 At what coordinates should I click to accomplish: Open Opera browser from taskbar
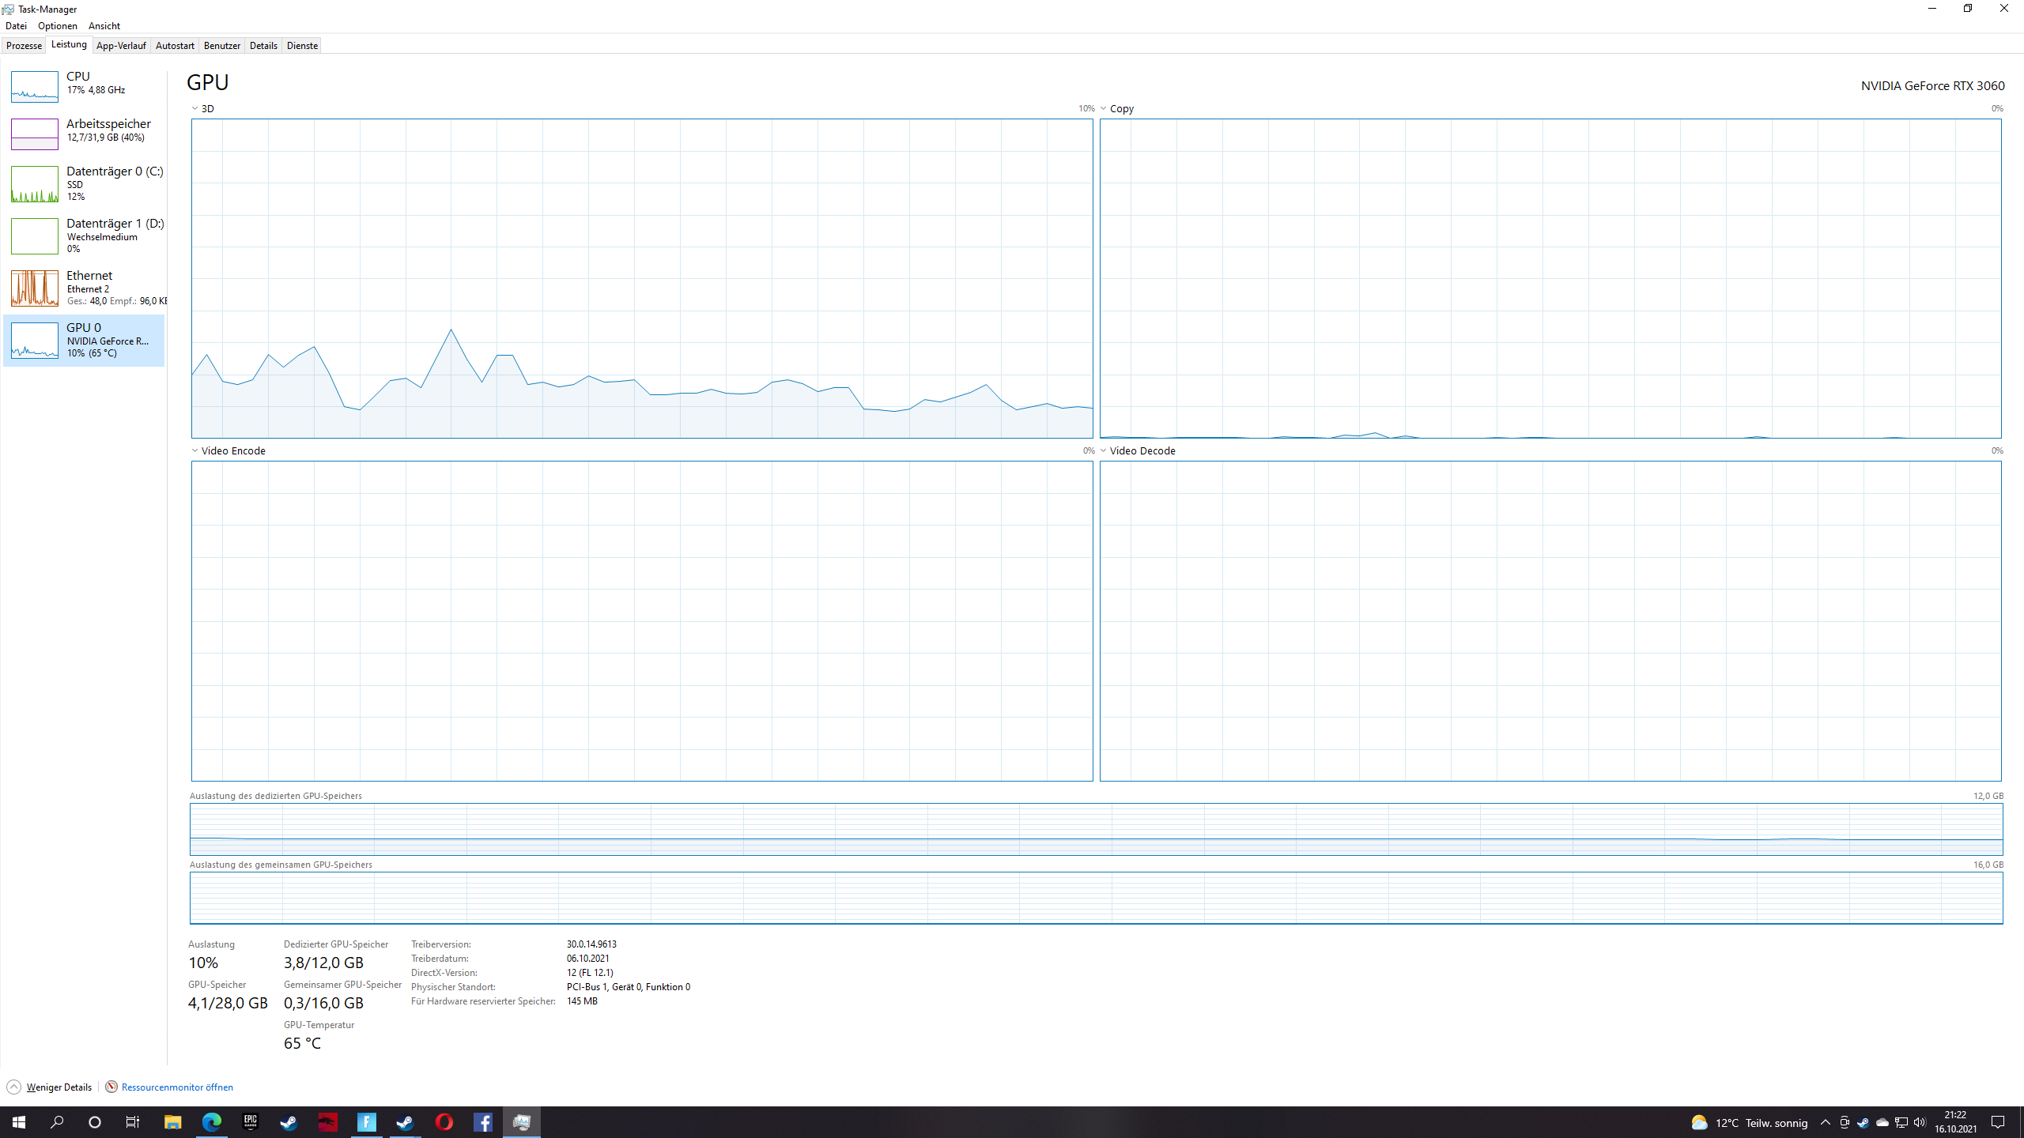(444, 1122)
